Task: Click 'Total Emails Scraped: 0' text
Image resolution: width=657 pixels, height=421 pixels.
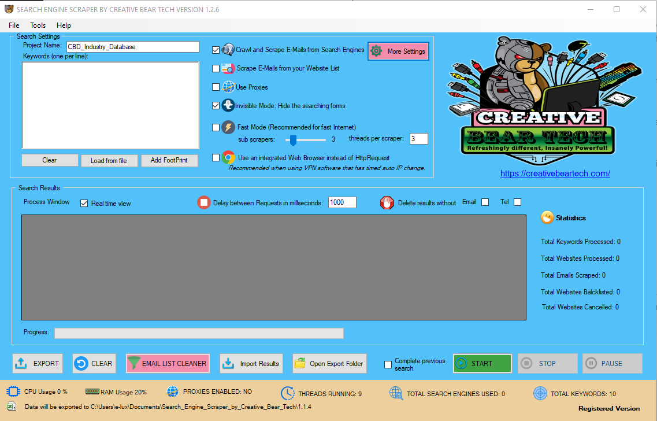Action: (x=573, y=275)
